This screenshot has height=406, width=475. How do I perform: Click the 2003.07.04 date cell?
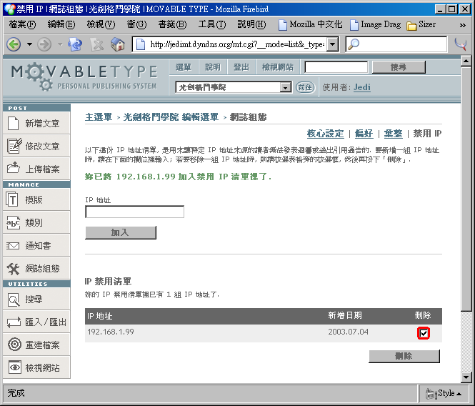349,332
